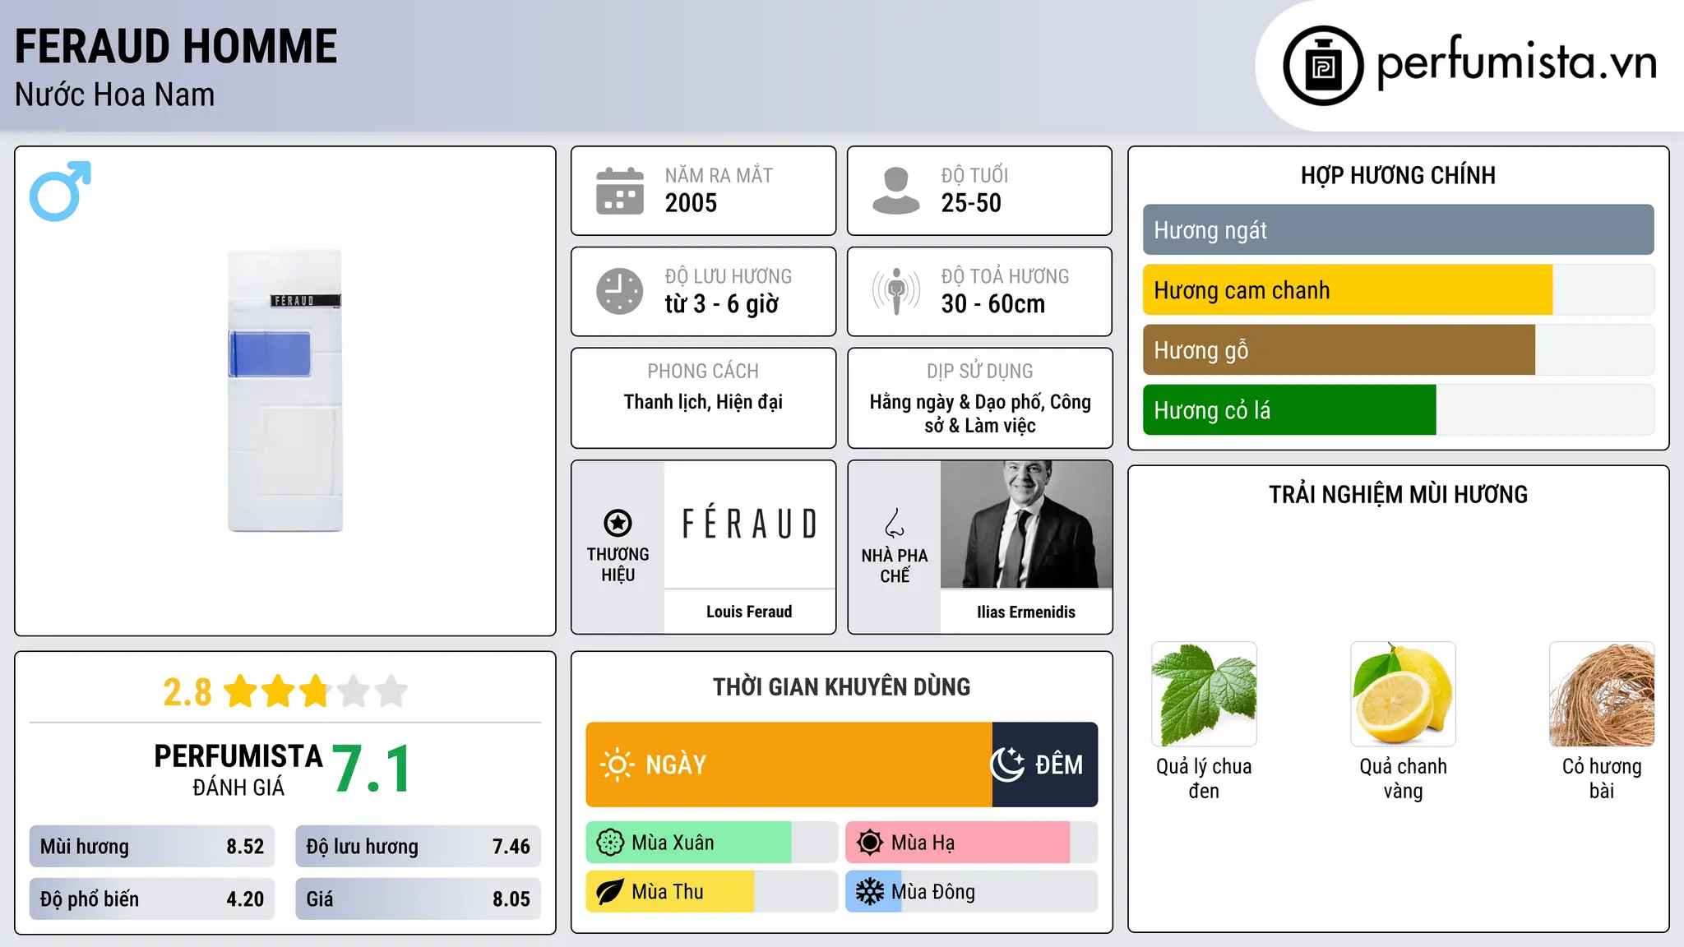This screenshot has width=1684, height=947.
Task: Click the first gold rating star
Action: point(241,691)
